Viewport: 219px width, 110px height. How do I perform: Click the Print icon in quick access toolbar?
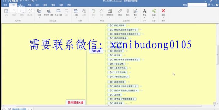tap(17, 1)
